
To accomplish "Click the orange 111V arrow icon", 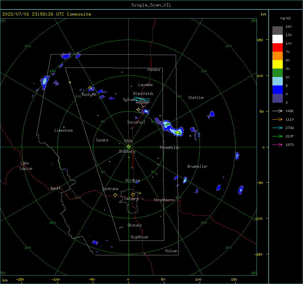I will 277,120.
